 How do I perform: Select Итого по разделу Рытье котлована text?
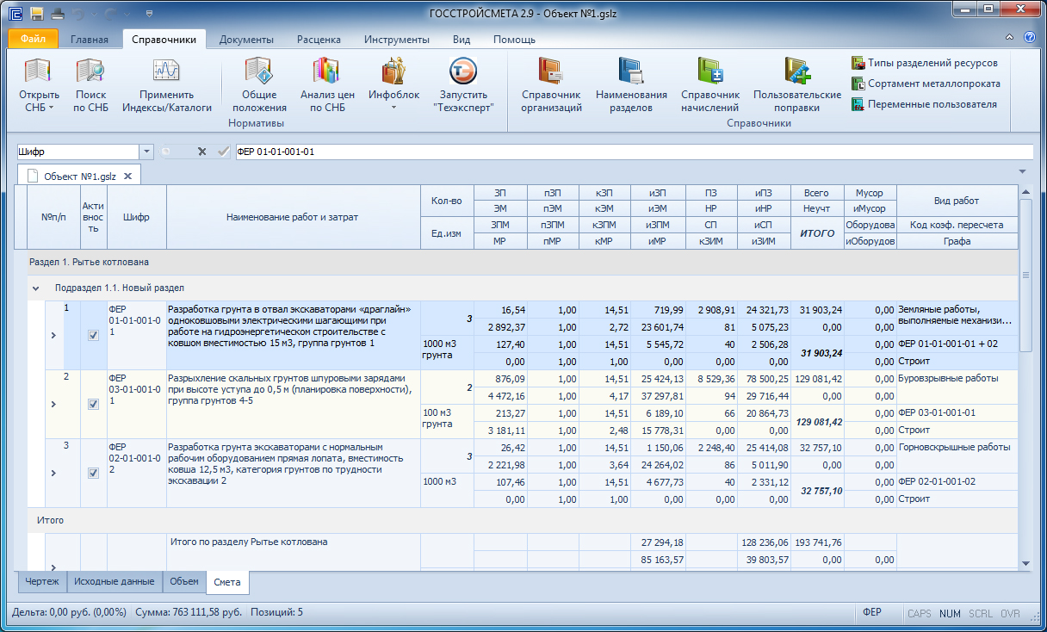click(x=249, y=542)
